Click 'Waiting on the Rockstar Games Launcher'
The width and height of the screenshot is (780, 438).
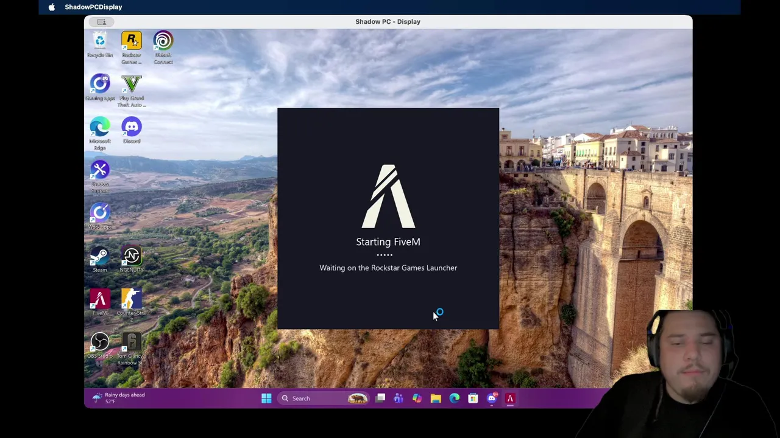click(388, 268)
